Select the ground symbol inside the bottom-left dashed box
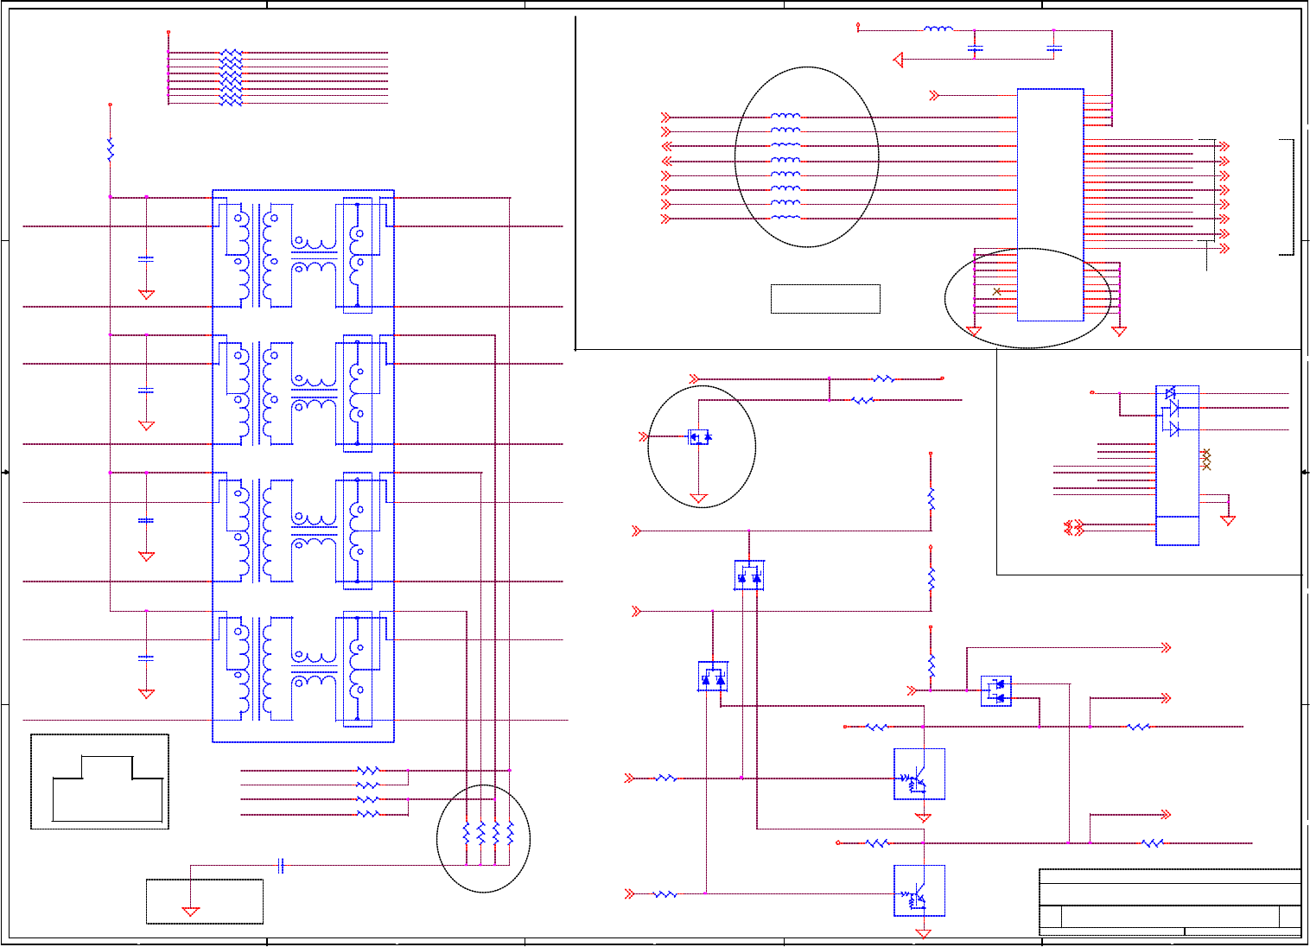Image resolution: width=1310 pixels, height=947 pixels. pos(191,912)
